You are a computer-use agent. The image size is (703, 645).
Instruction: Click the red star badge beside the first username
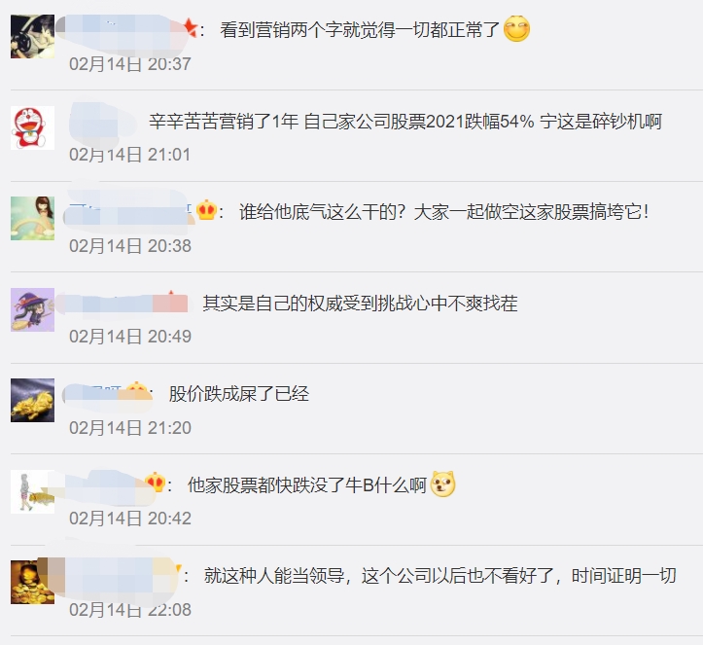[x=191, y=28]
